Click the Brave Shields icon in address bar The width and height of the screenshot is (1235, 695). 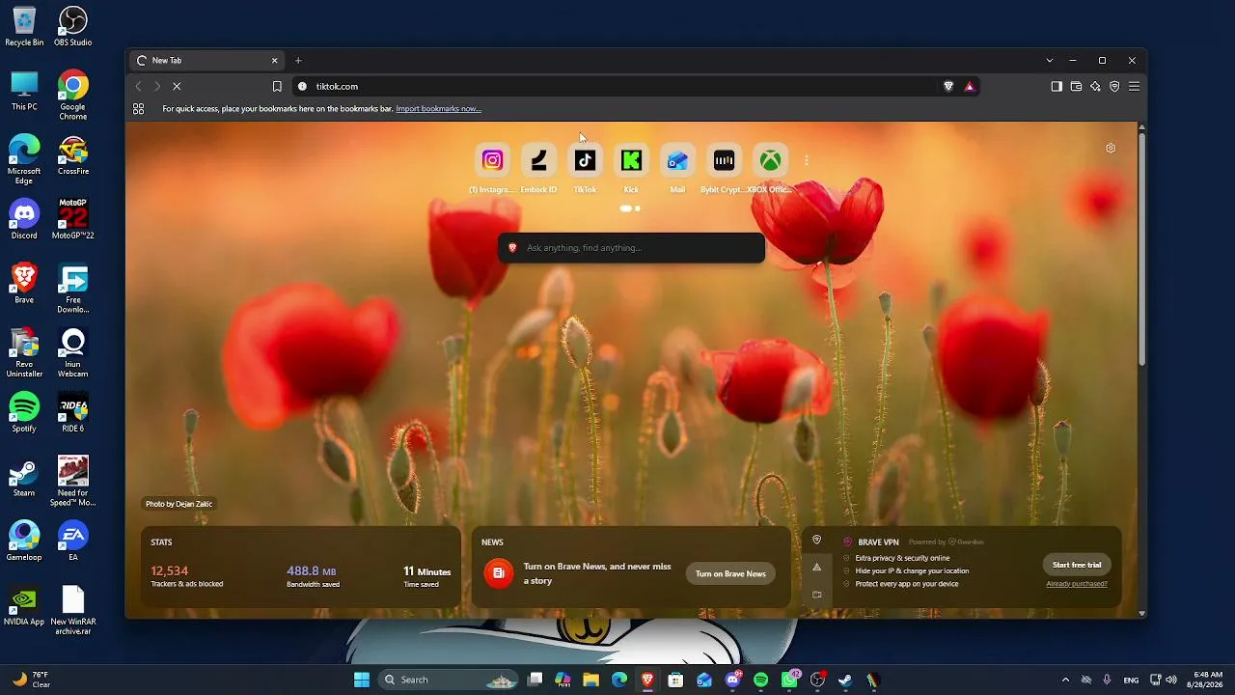[948, 86]
